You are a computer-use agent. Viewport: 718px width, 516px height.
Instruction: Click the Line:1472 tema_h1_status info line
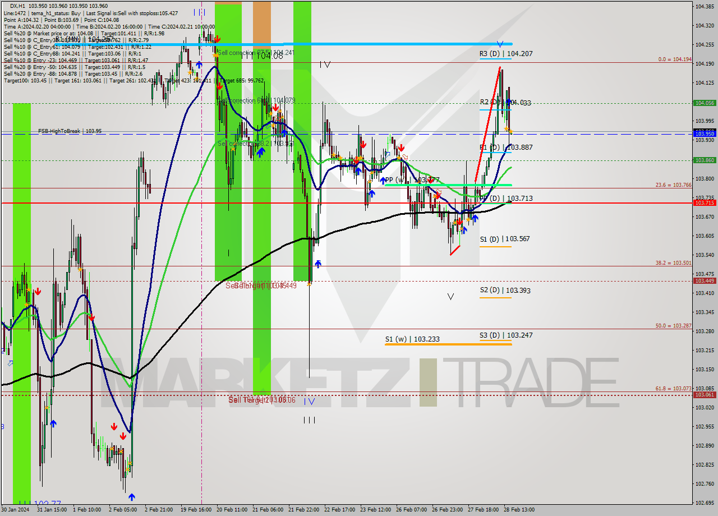(x=91, y=13)
